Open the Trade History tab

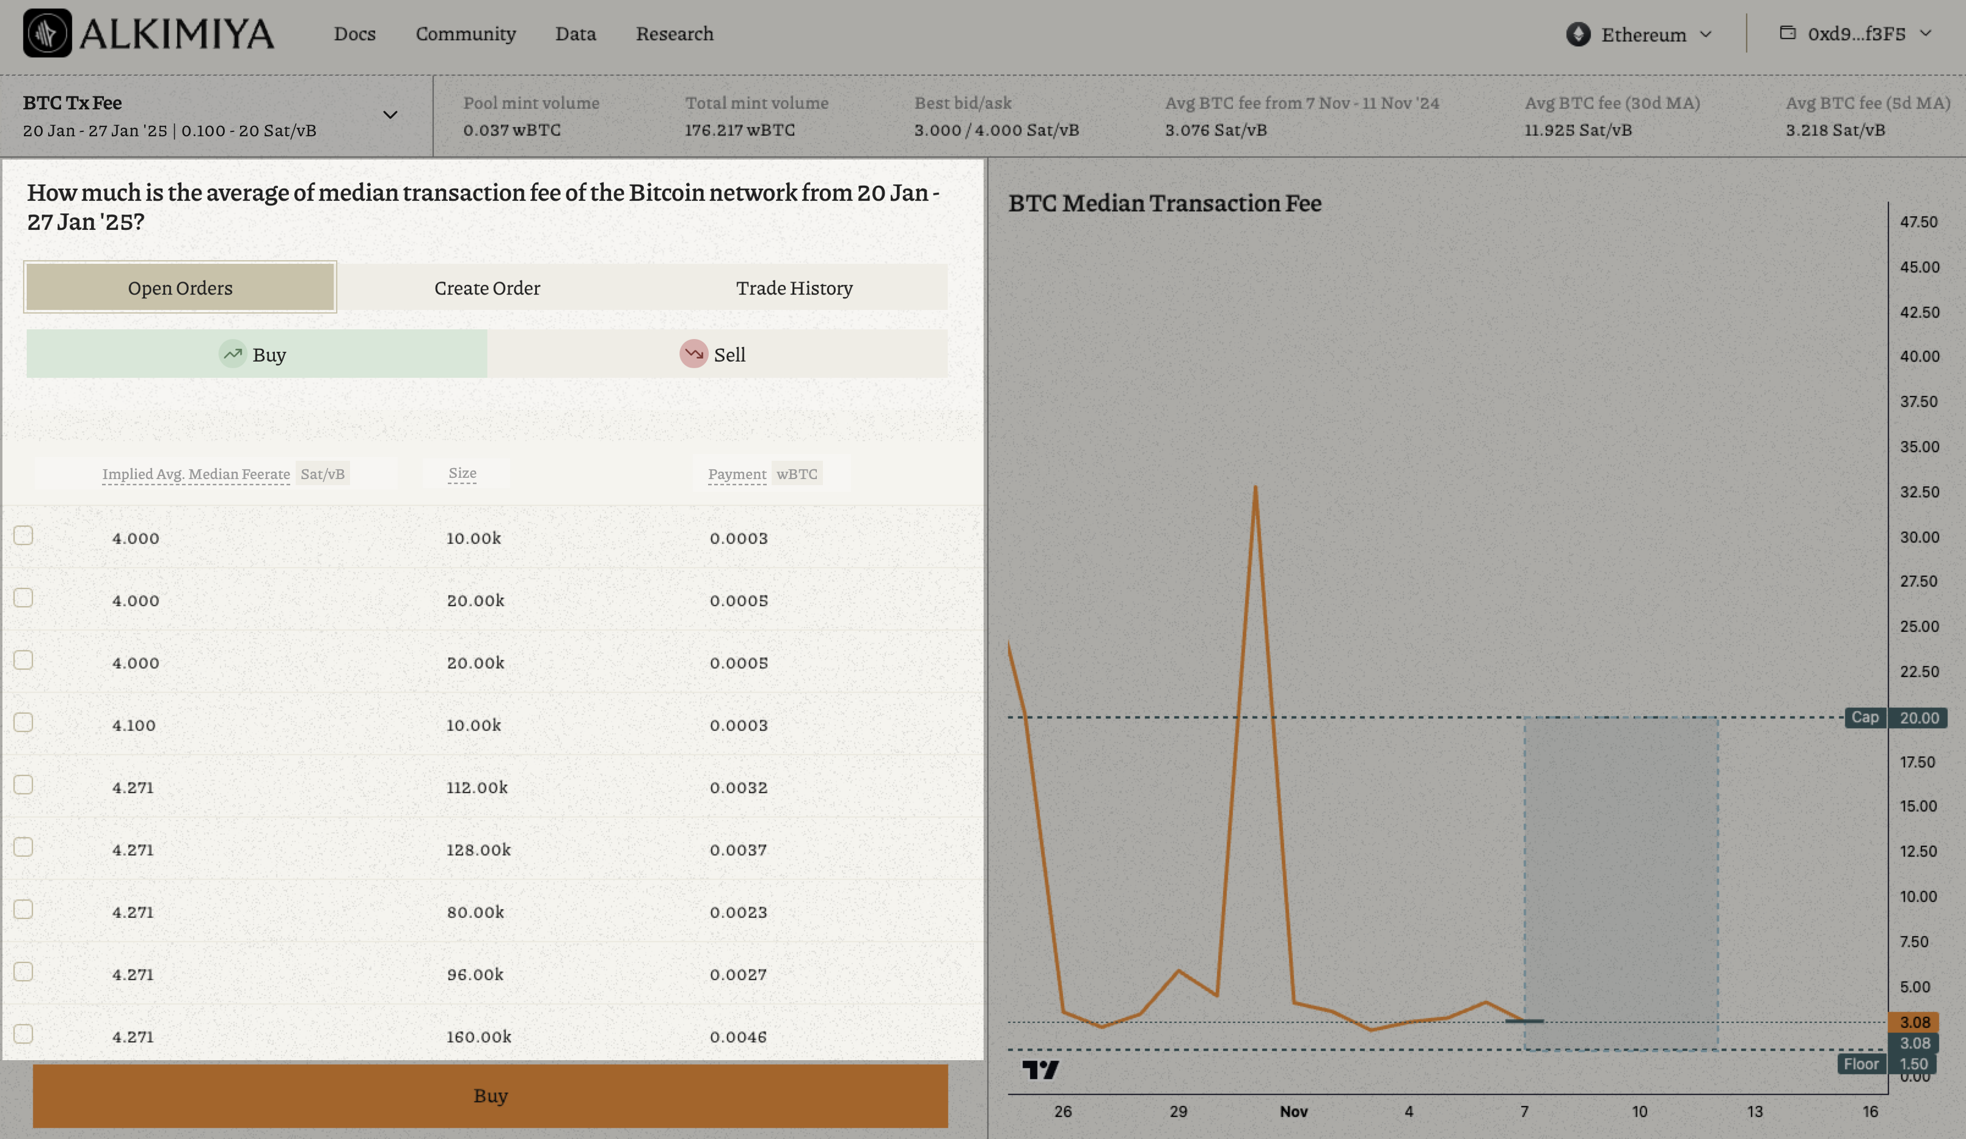click(x=794, y=288)
